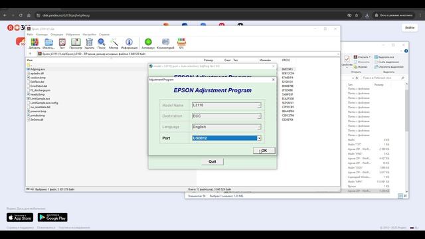Click the browser Home icon
Image resolution: width=425 pixels, height=239 pixels.
pos(29,15)
